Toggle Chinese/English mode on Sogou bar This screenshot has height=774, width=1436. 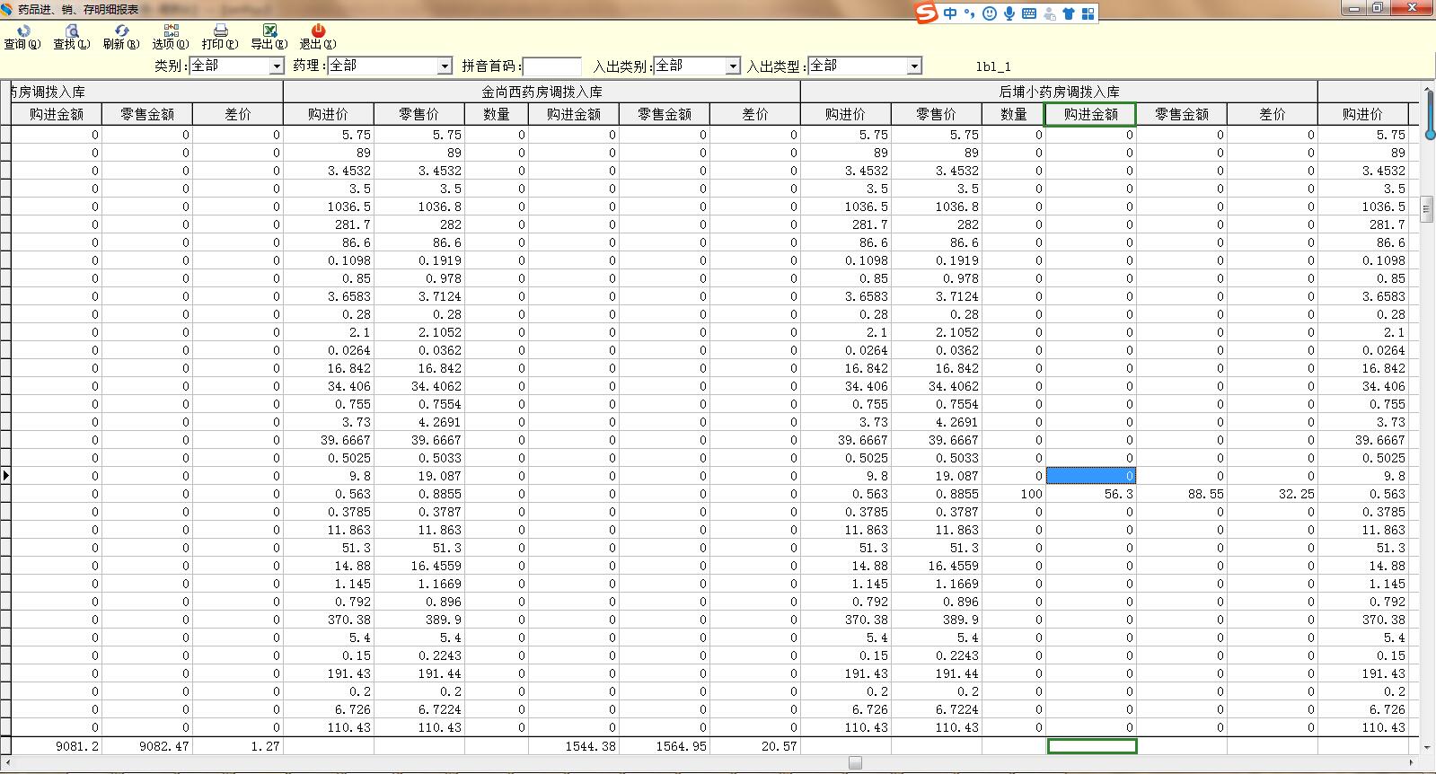(x=950, y=13)
